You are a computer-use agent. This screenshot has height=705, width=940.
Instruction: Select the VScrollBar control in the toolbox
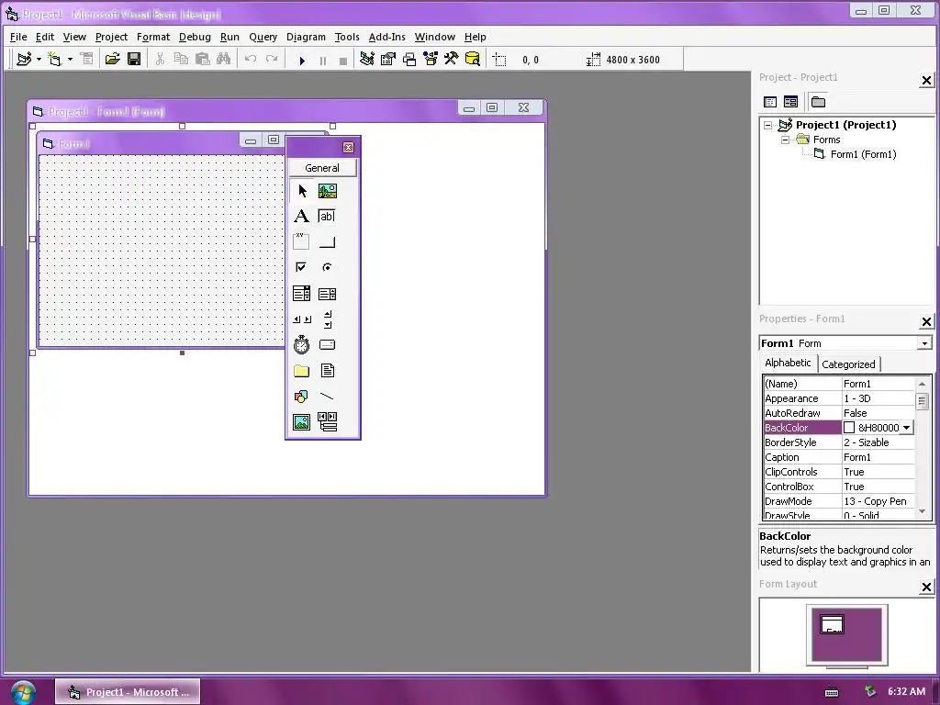(328, 319)
